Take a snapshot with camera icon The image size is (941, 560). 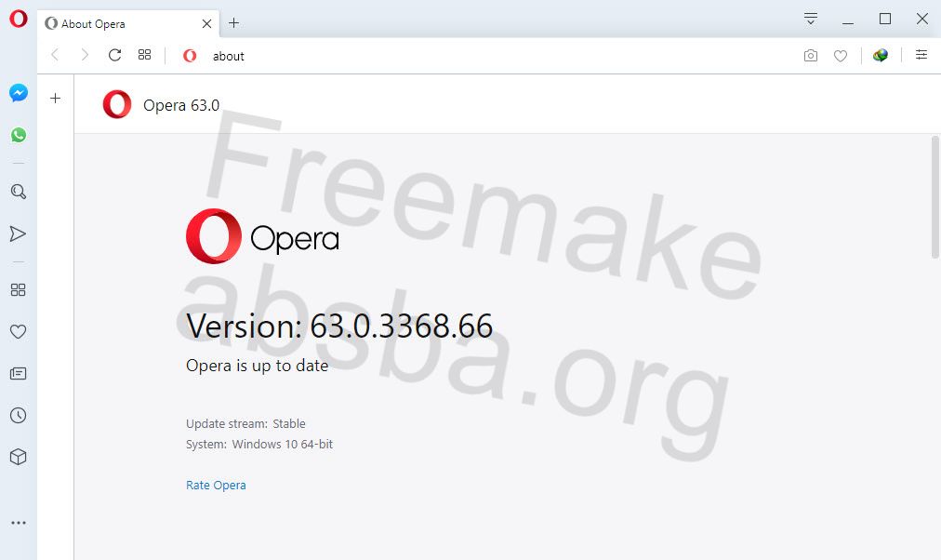(811, 56)
